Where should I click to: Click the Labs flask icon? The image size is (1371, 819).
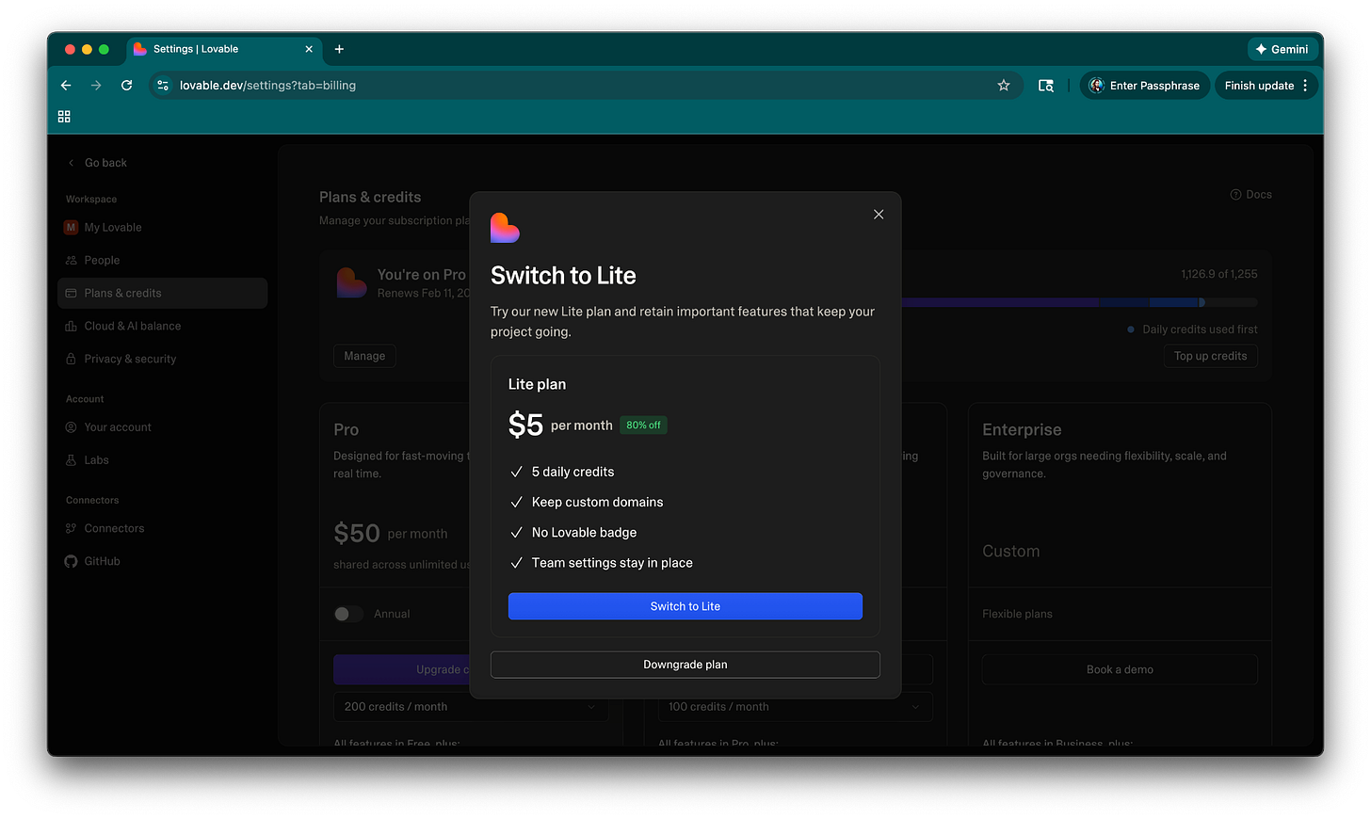tap(71, 460)
